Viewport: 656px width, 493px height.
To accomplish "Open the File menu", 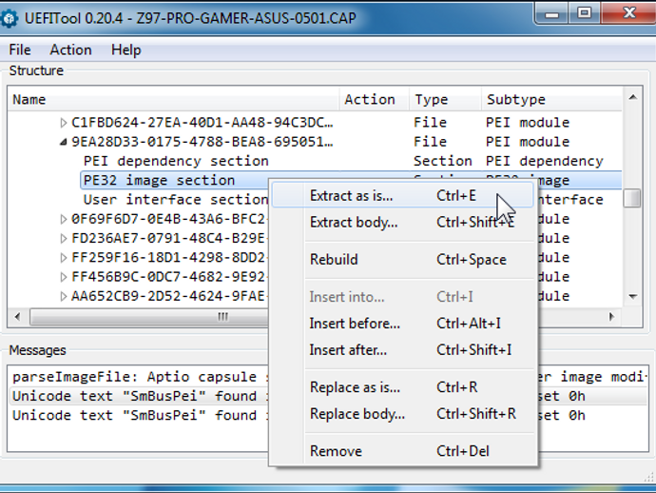I will (x=20, y=49).
